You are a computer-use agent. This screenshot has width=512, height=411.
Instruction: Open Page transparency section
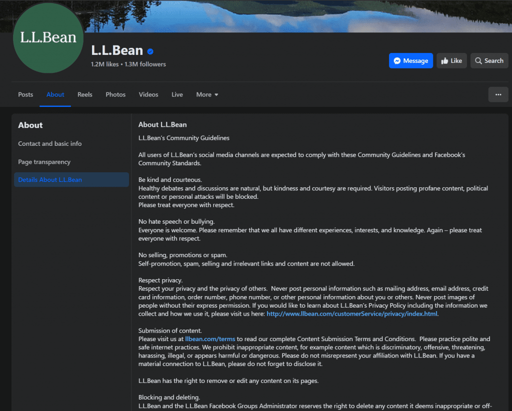(44, 162)
